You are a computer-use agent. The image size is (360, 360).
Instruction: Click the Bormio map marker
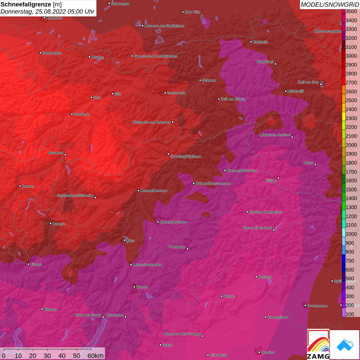coord(51,223)
